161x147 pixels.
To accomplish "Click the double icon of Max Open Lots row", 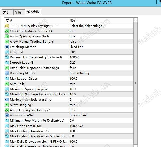I will pos(7,126).
